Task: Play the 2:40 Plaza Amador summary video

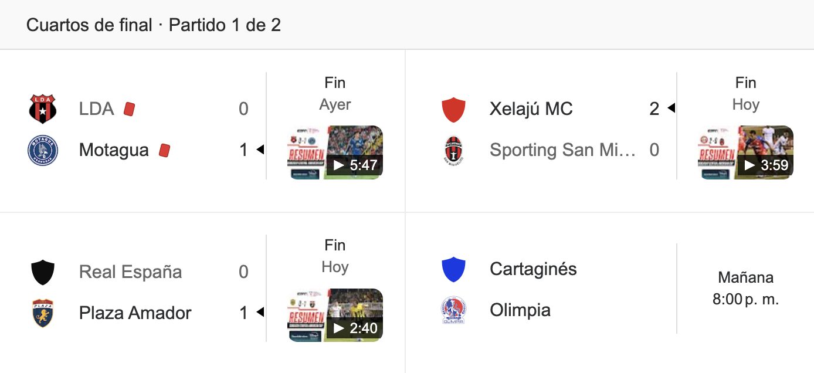Action: (335, 315)
